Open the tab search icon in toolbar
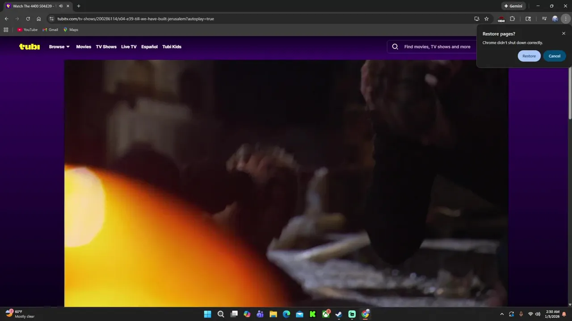Image resolution: width=572 pixels, height=321 pixels. (x=528, y=19)
